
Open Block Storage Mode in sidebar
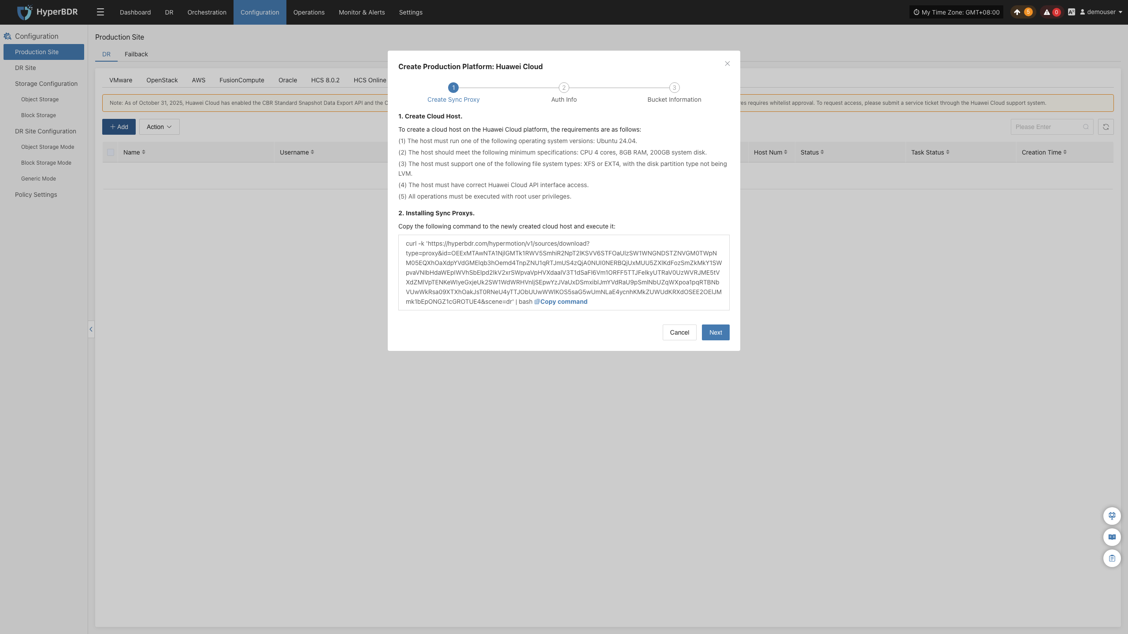(x=44, y=163)
